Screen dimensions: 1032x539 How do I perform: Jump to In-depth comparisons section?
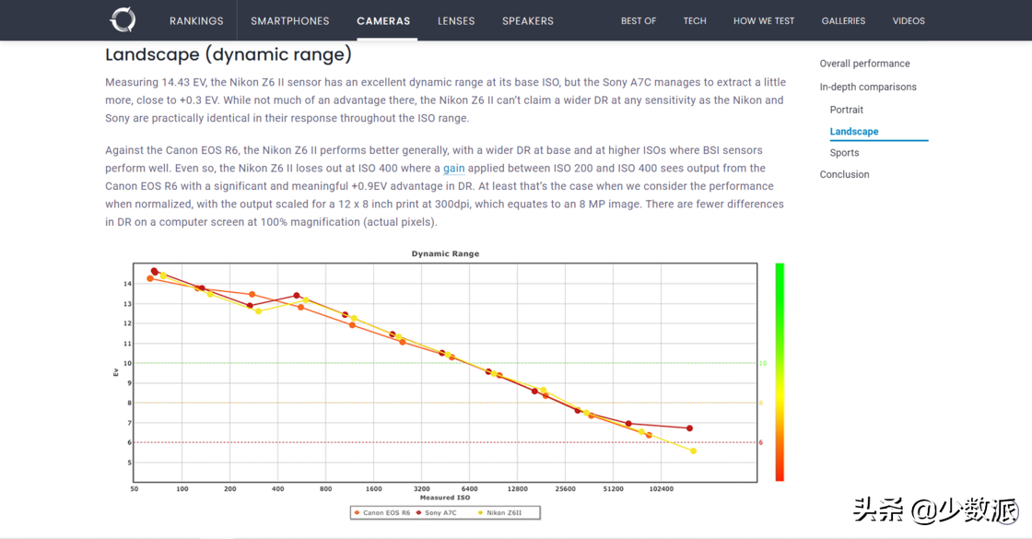(868, 87)
